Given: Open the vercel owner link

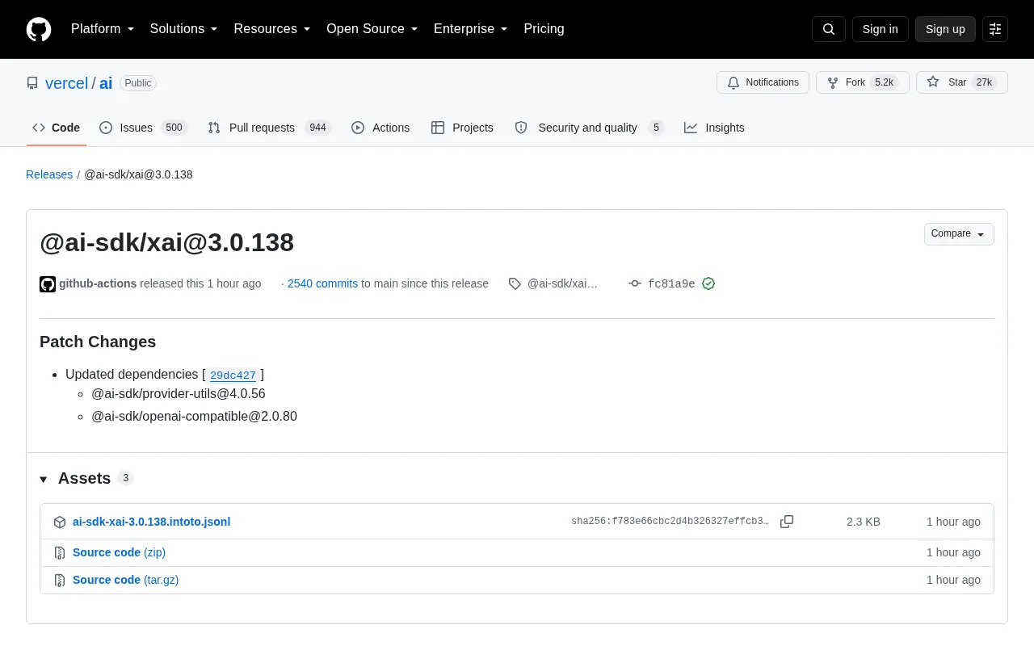Looking at the screenshot, I should 66,83.
